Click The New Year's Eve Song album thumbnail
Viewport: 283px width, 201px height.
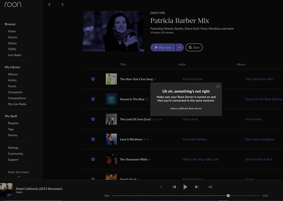[x=111, y=79]
